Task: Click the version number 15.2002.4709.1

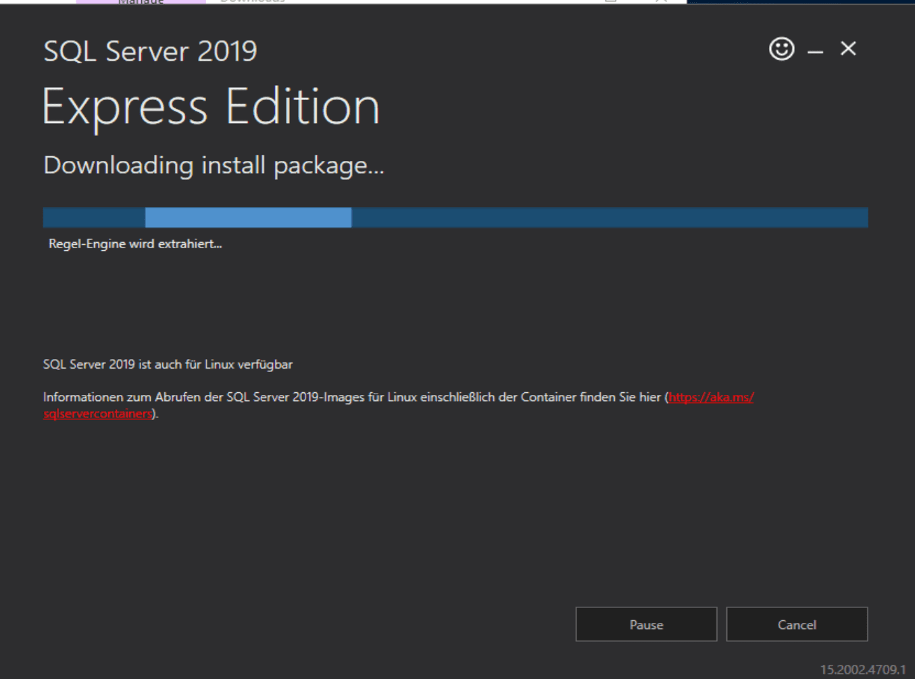Action: 863,670
